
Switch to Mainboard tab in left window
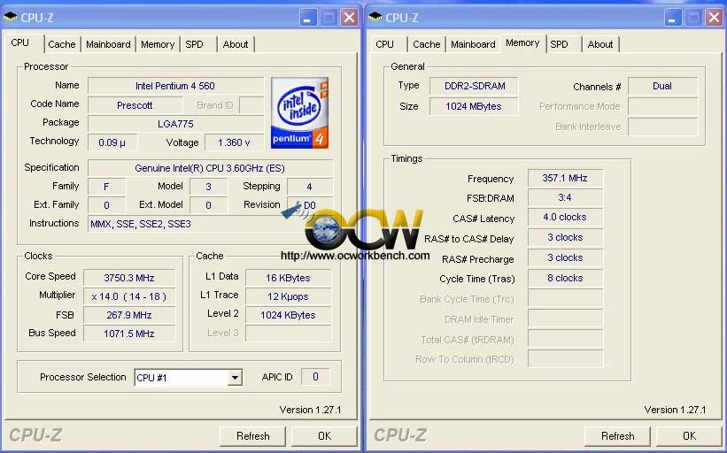coord(108,44)
